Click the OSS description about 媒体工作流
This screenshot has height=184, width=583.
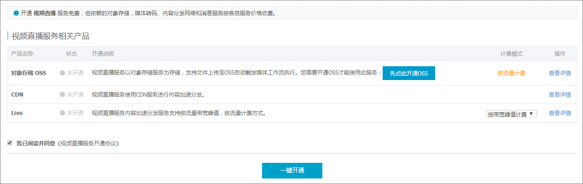point(237,73)
